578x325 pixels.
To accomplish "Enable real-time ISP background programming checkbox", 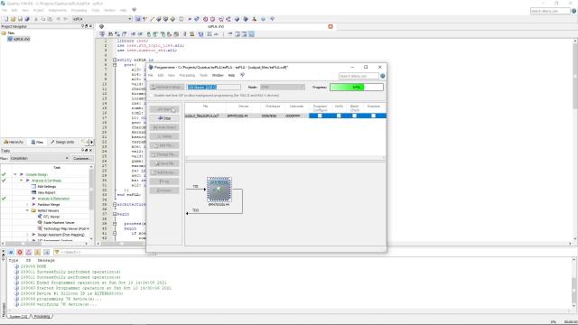I will tap(151, 96).
